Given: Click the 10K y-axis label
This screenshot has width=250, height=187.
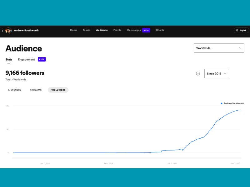Looking at the screenshot, I should point(7,106).
